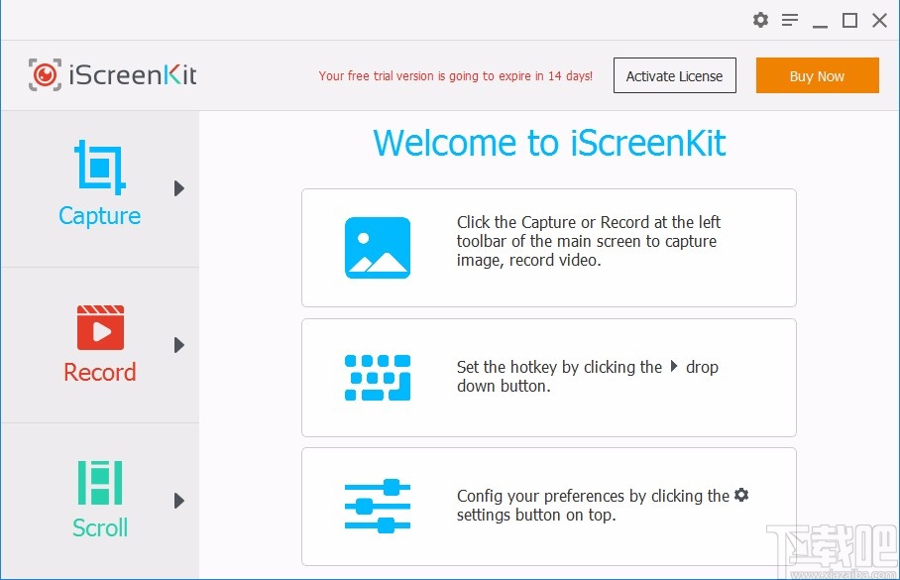The width and height of the screenshot is (900, 580).
Task: Close the iScreenKit window
Action: (879, 21)
